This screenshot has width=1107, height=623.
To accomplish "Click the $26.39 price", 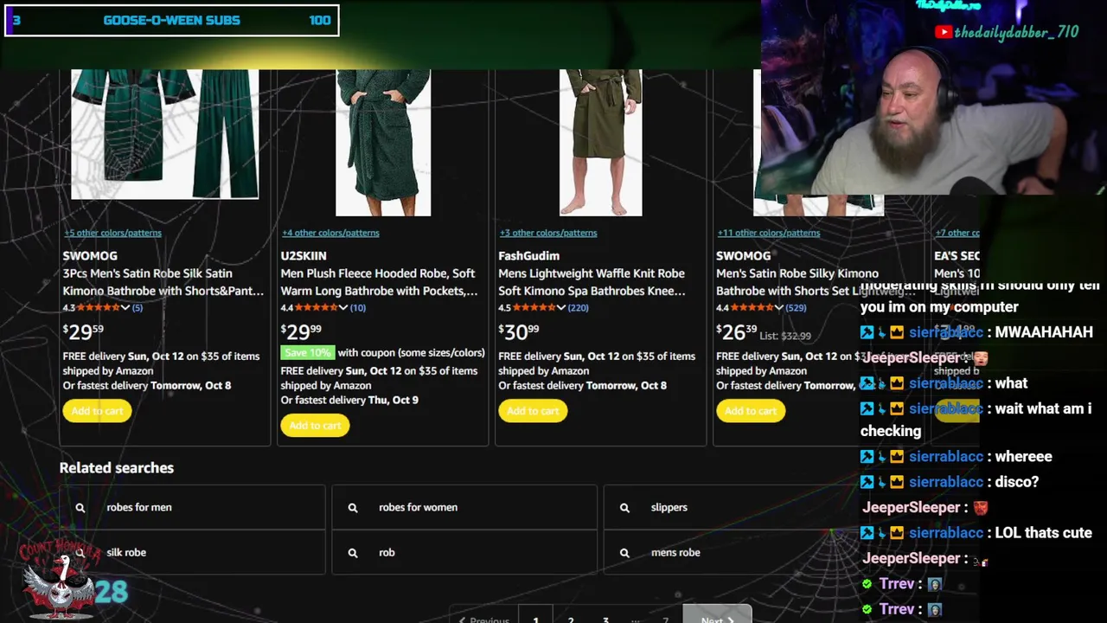I will pyautogui.click(x=736, y=331).
